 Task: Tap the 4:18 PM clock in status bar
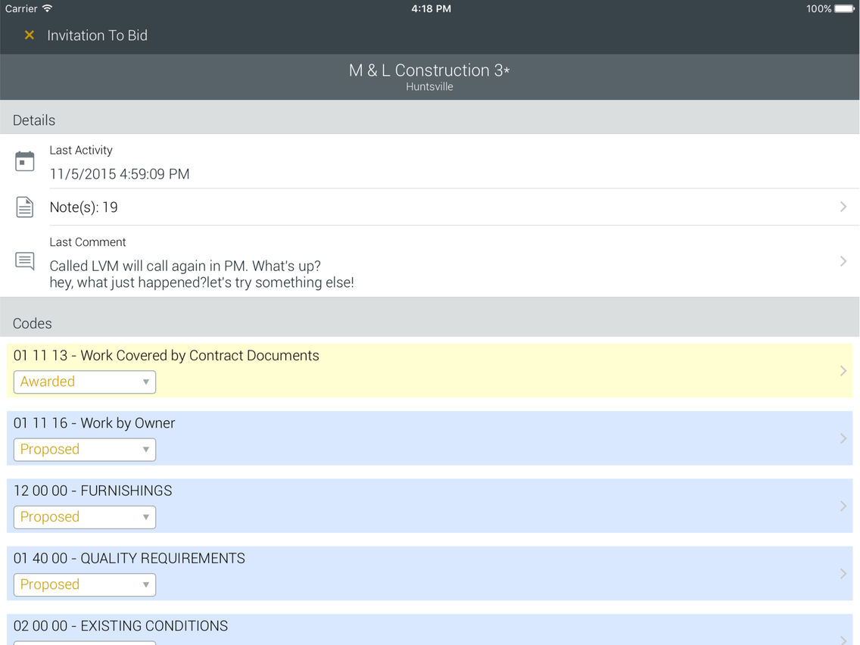431,9
